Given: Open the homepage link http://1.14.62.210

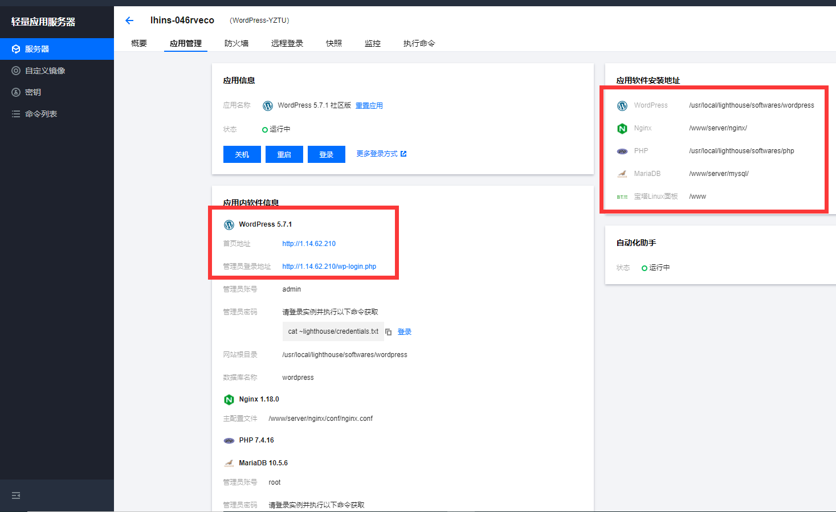Looking at the screenshot, I should 309,244.
